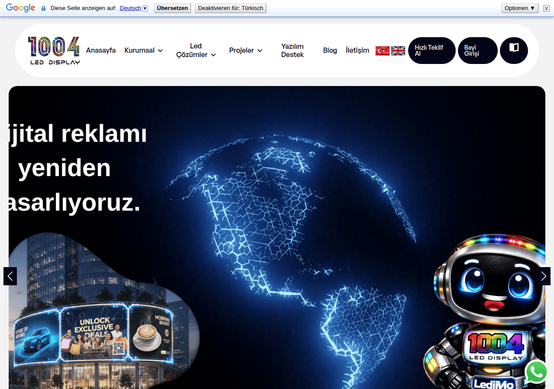554x389 pixels.
Task: Open Kurumsal dropdown menu
Action: click(144, 51)
